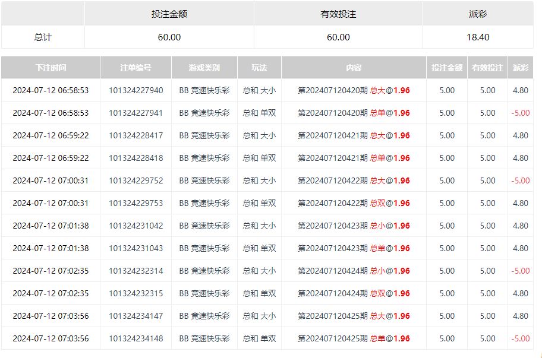
Task: Click the 注单编号 column header
Action: point(135,68)
